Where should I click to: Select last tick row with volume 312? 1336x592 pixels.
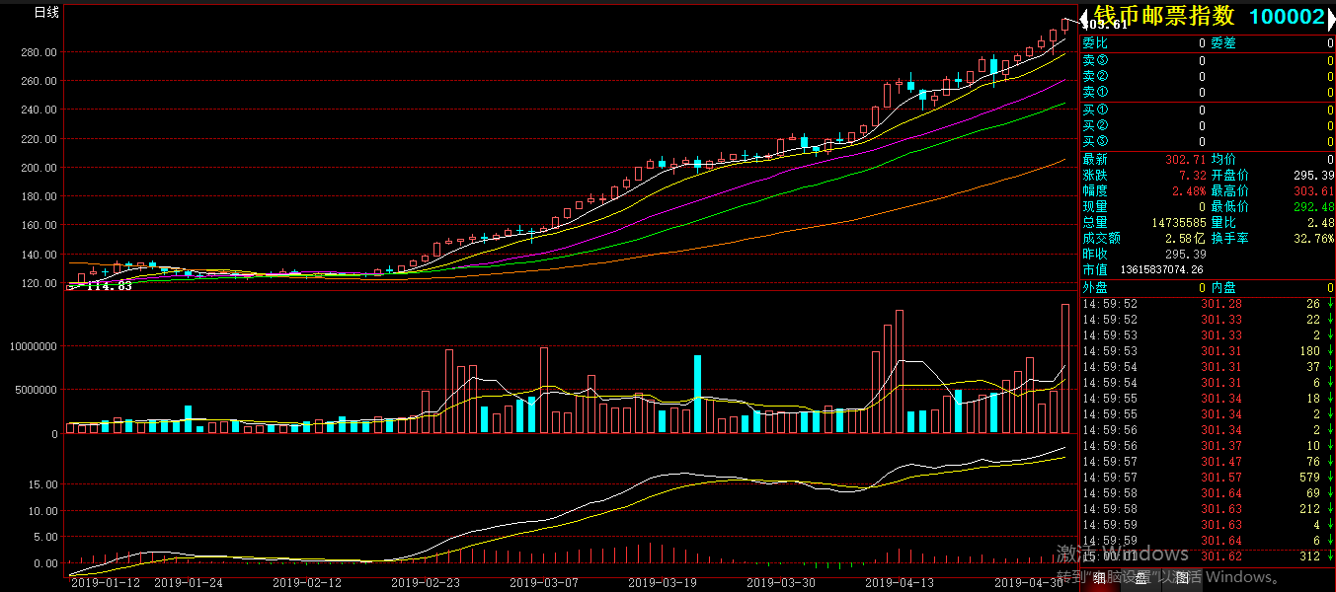point(1208,556)
